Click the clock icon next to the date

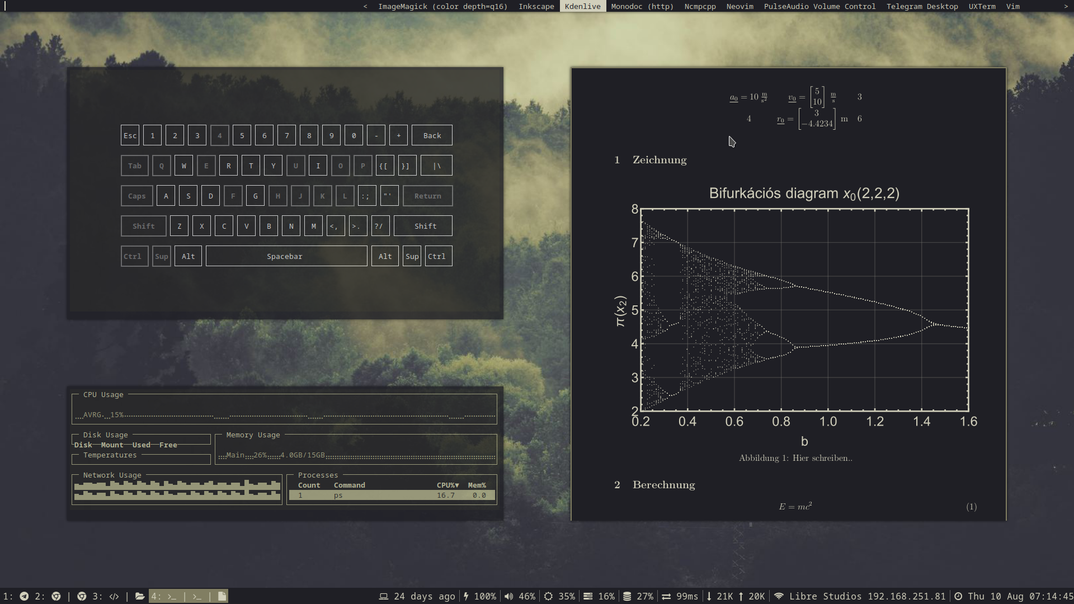pos(958,596)
